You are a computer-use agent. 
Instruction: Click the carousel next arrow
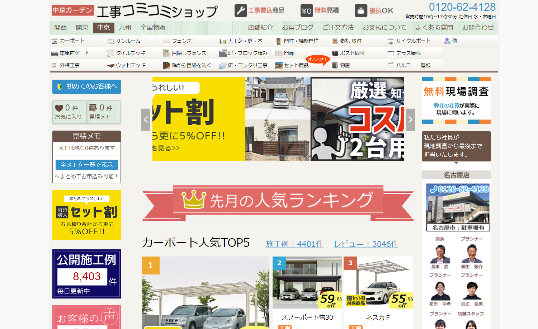pyautogui.click(x=410, y=119)
